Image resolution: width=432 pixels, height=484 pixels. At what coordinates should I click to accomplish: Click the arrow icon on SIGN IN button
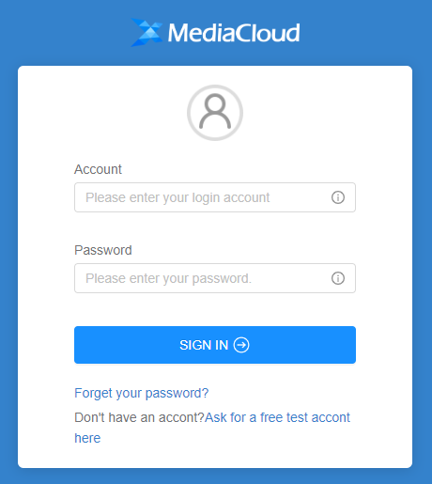click(241, 345)
